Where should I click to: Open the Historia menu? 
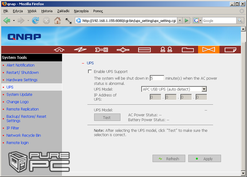click(x=47, y=11)
